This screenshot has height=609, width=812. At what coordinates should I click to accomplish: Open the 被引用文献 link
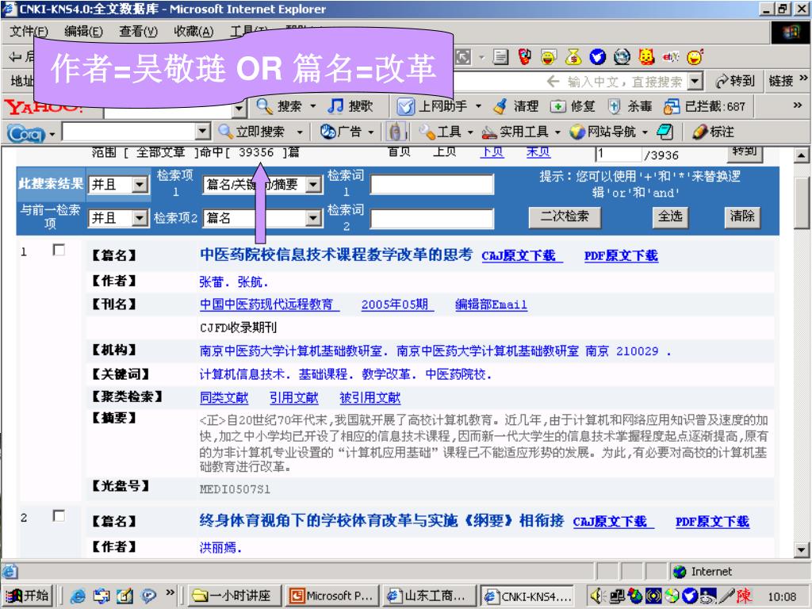pos(370,398)
